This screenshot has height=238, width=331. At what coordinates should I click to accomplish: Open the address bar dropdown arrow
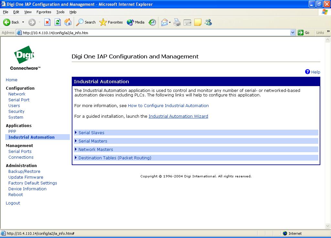coord(293,33)
